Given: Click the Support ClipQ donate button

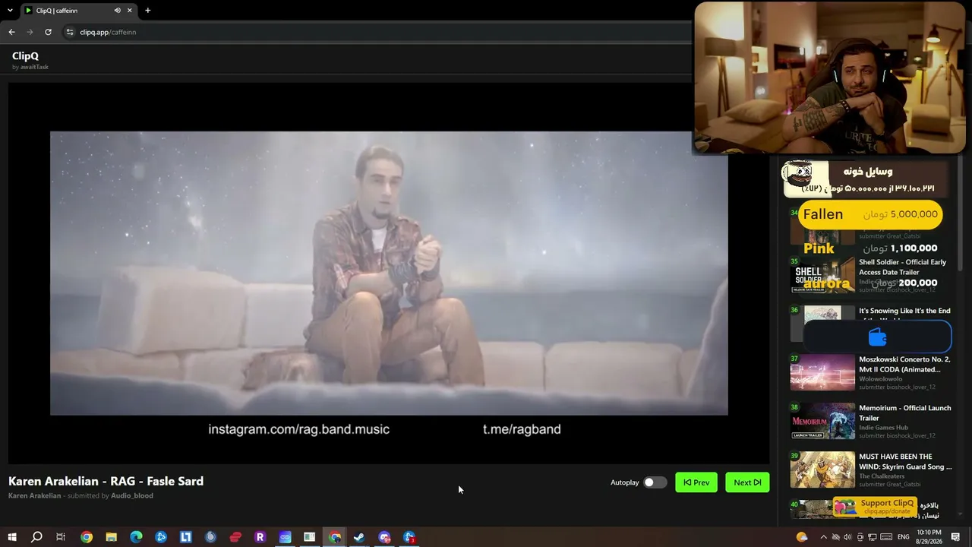Looking at the screenshot, I should 874,507.
